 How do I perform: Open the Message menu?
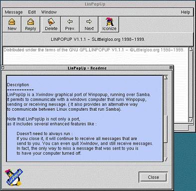coord(13,12)
